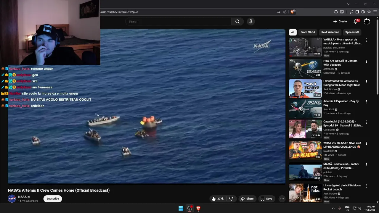Open the Lip Reading thumbnail (9:53)
The image size is (379, 213).
tap(305, 150)
